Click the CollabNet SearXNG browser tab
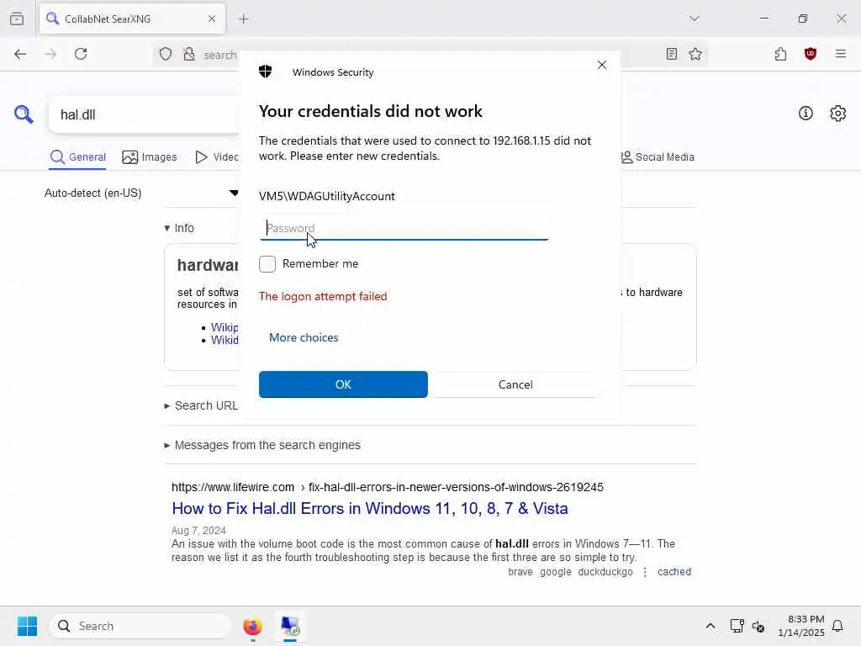This screenshot has width=861, height=646. (132, 19)
